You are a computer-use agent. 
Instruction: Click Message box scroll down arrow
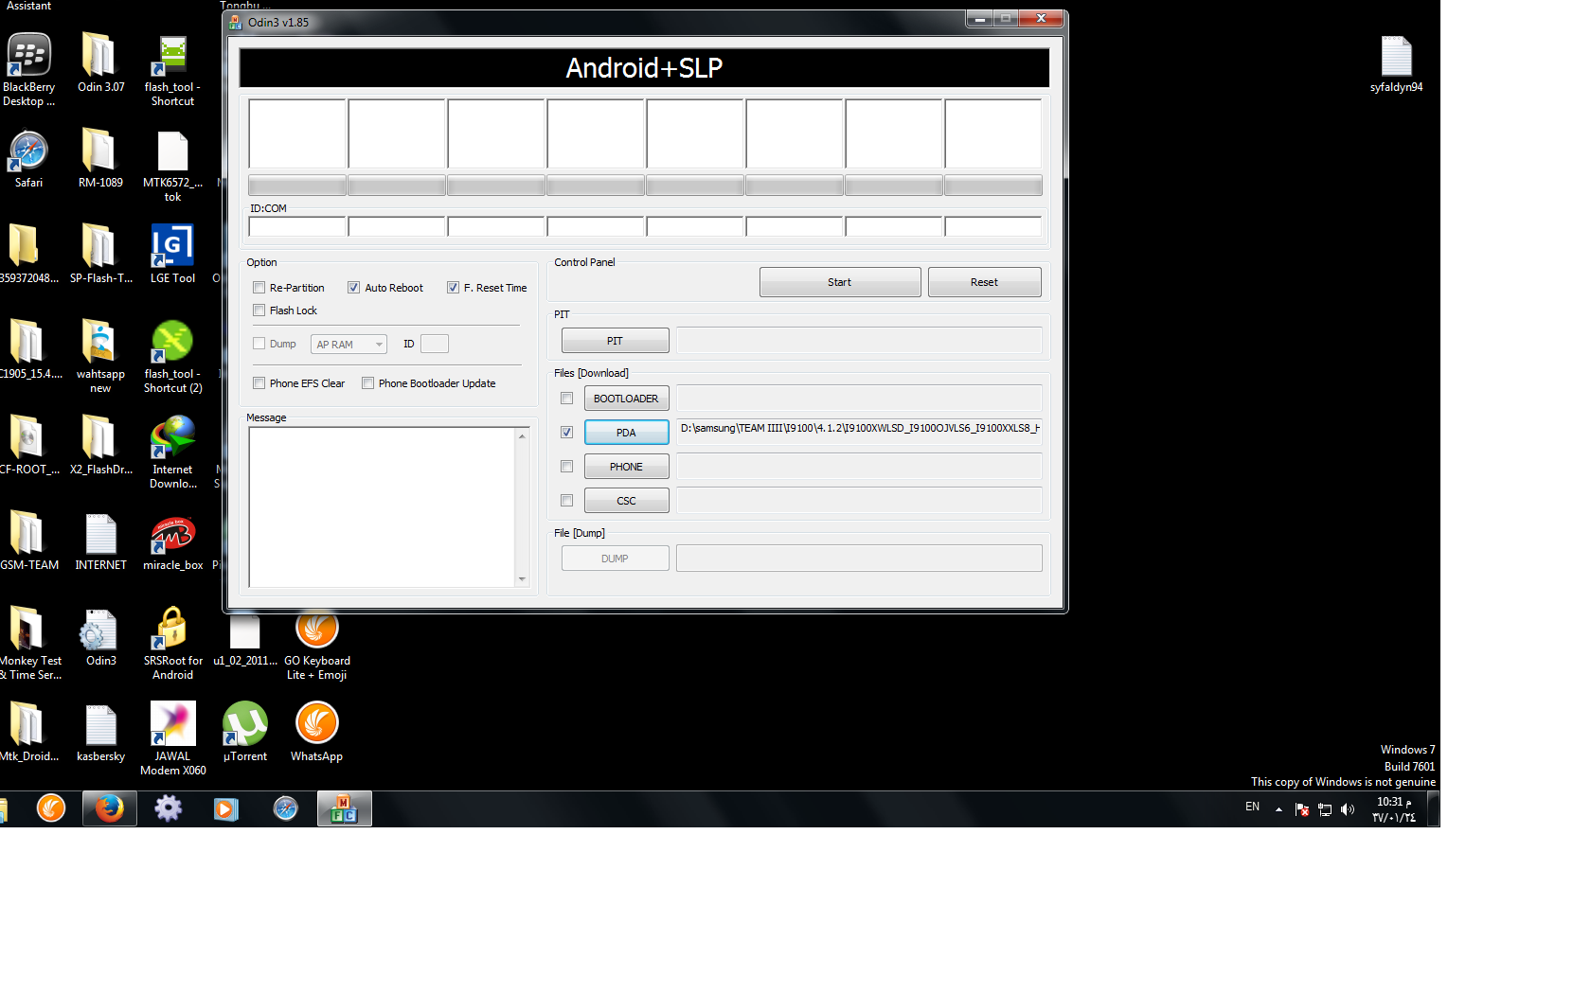522,579
